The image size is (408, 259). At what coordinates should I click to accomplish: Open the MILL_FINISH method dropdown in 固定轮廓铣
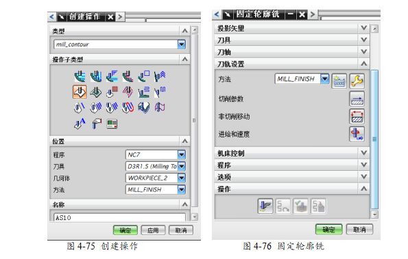325,79
